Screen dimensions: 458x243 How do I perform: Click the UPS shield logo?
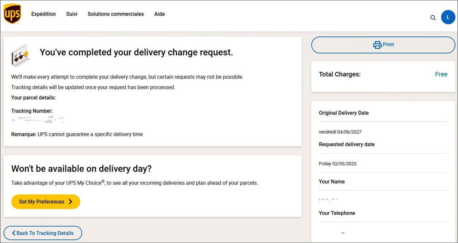[12, 14]
